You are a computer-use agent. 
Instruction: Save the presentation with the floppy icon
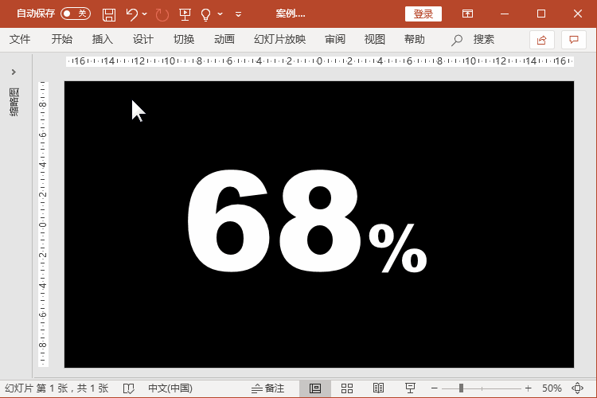click(109, 14)
